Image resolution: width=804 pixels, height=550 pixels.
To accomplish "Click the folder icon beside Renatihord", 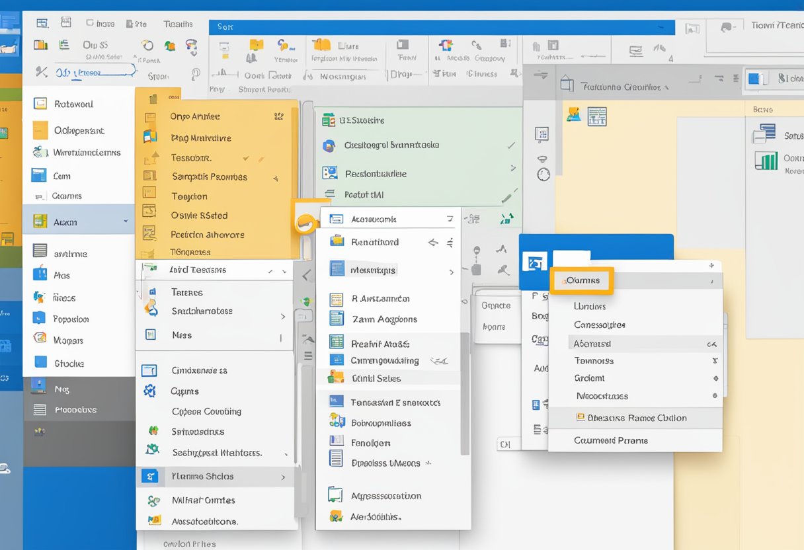I will [x=337, y=241].
